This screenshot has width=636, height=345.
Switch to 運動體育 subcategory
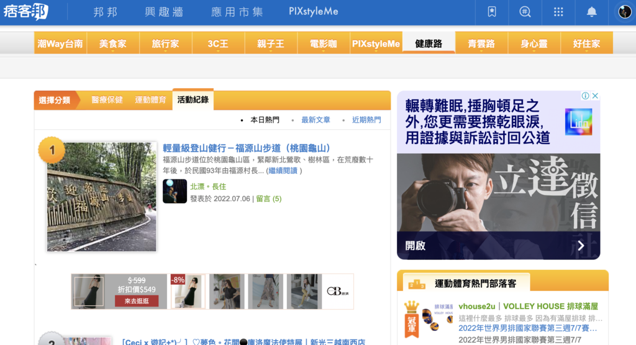pos(150,100)
